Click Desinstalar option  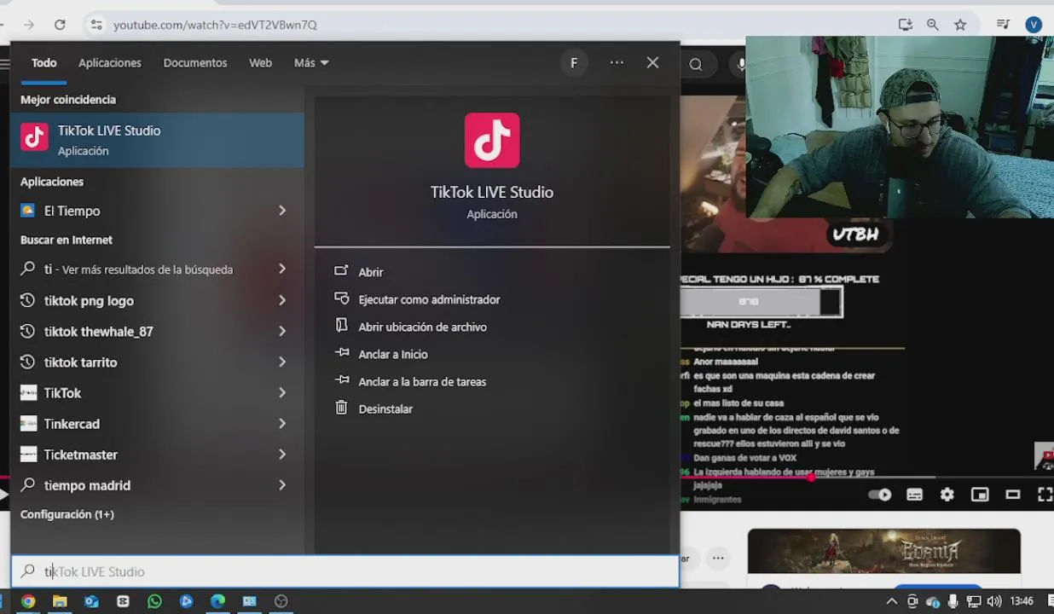(385, 408)
